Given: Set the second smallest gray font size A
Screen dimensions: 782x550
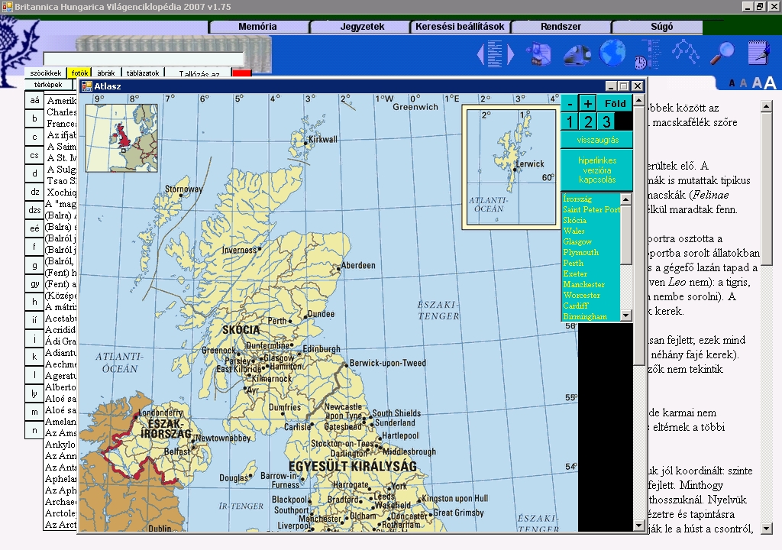Looking at the screenshot, I should click(x=743, y=83).
